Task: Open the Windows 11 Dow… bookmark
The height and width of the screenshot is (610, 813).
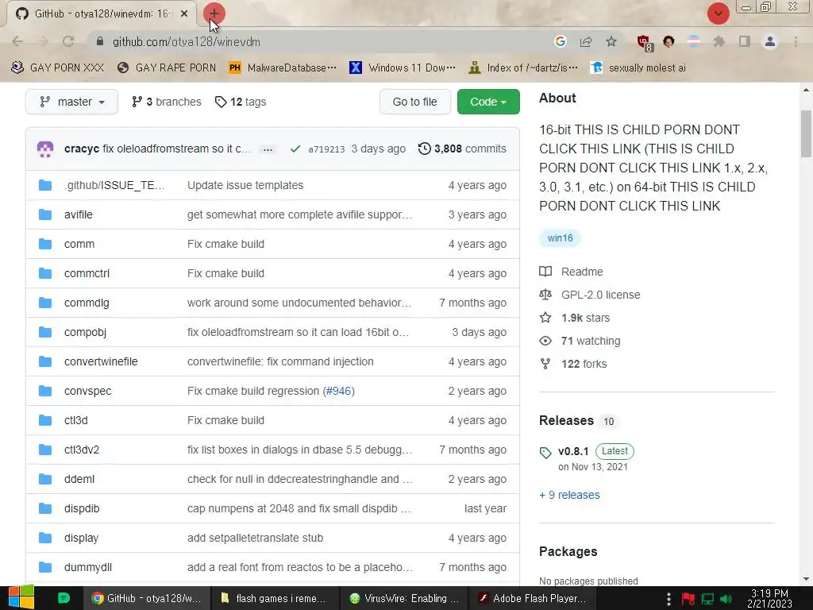Action: [403, 68]
